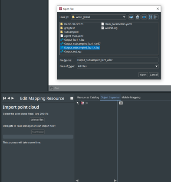Go to Home folder in Open File dialog

click(138, 17)
